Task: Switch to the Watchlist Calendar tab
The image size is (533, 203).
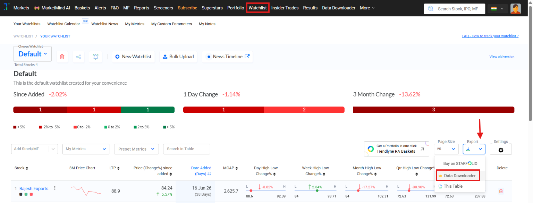Action: pyautogui.click(x=64, y=24)
